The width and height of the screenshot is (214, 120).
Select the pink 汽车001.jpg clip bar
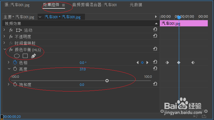click(x=184, y=23)
